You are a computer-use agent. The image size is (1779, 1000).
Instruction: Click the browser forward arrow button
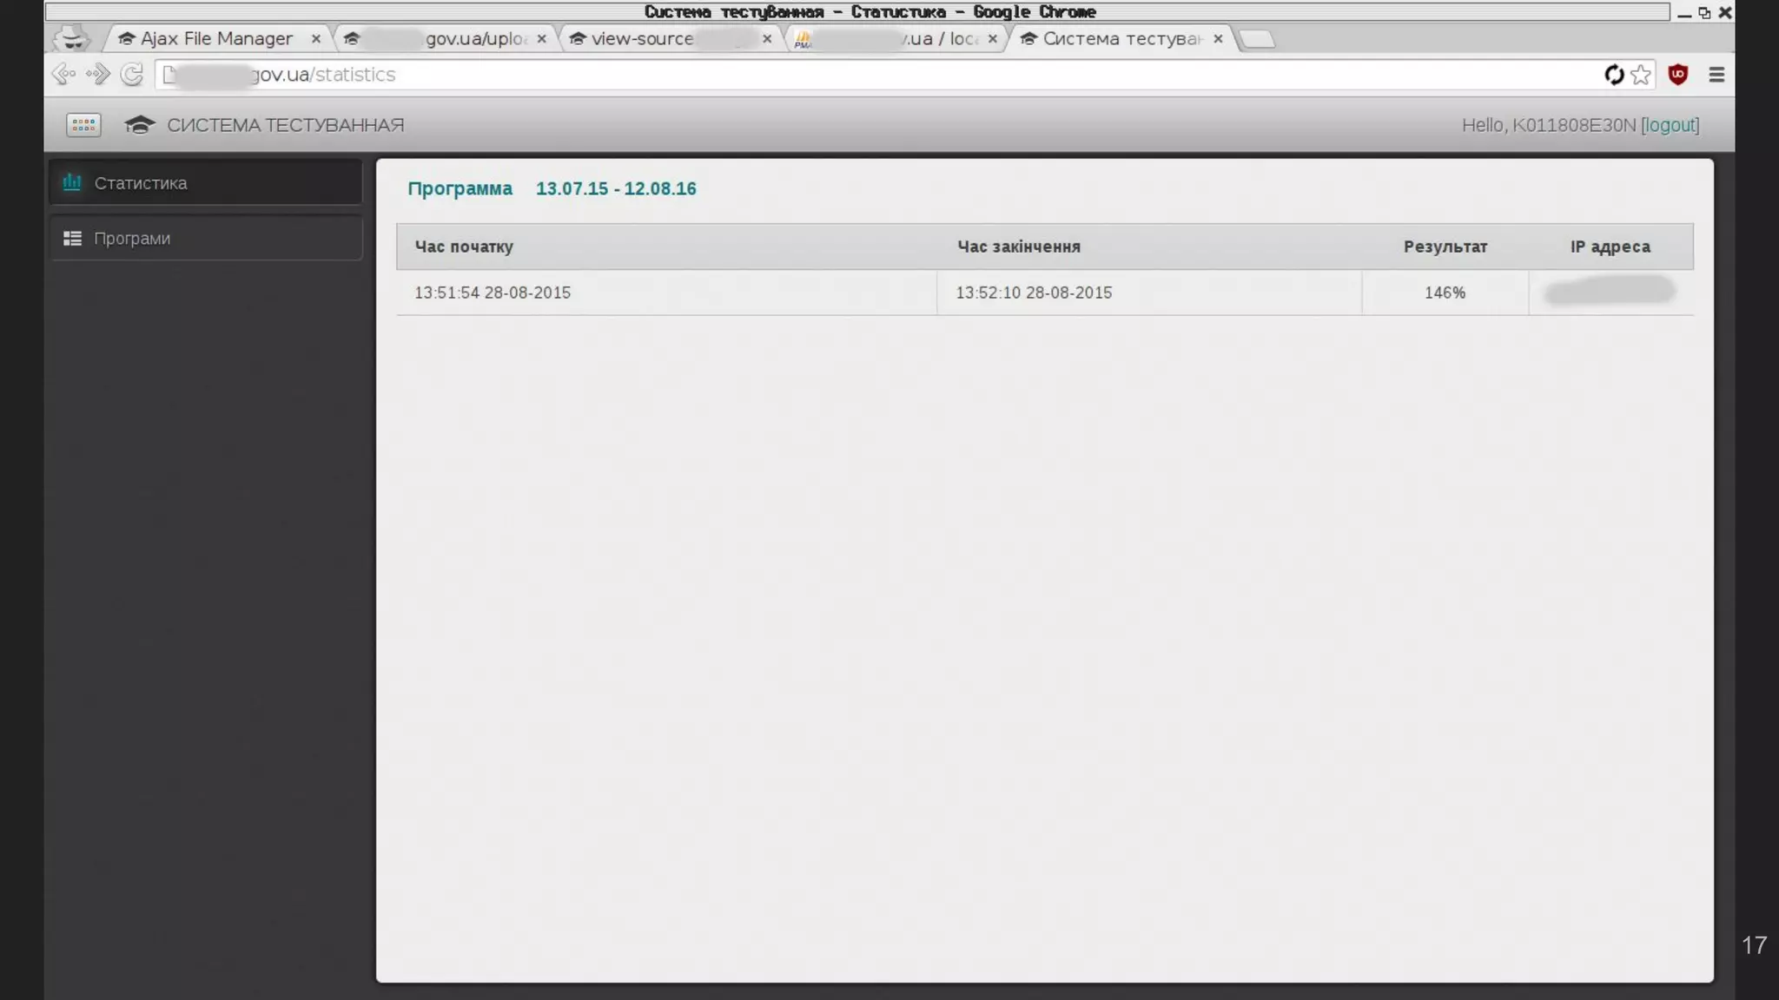pos(98,75)
